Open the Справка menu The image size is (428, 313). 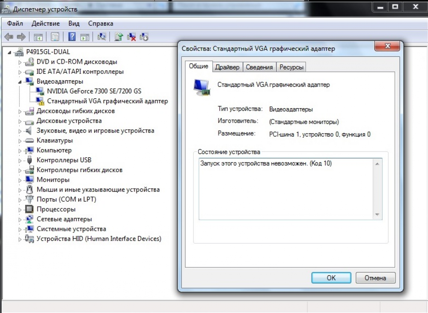coord(101,24)
